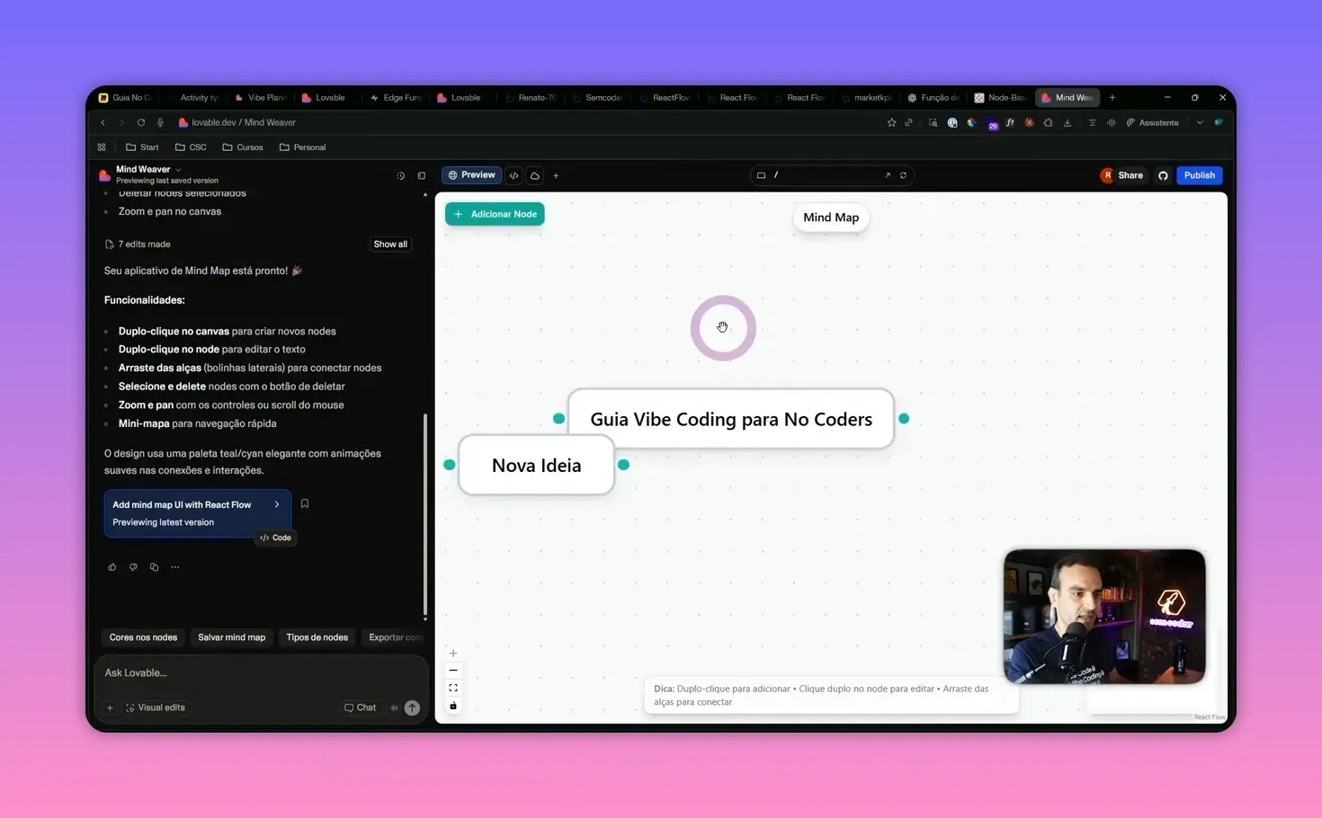Open the Cursos bookmarks folder
This screenshot has width=1322, height=818.
click(x=243, y=147)
